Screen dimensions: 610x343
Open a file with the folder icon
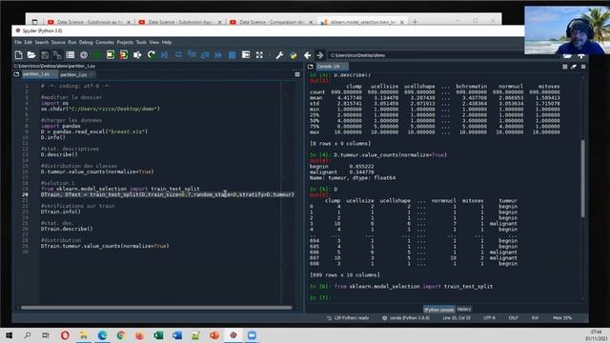tap(31, 55)
